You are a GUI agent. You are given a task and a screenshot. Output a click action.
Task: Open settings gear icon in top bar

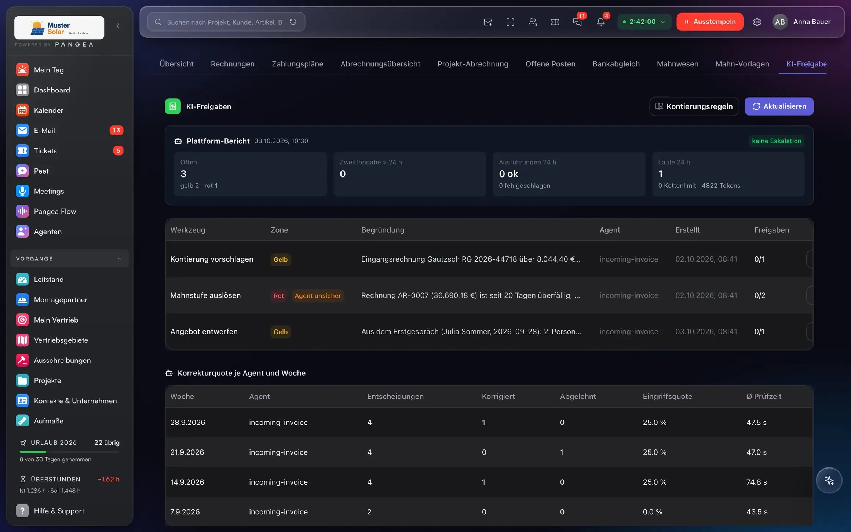757,22
